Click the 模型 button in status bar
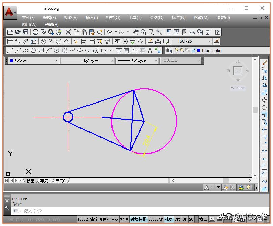The width and height of the screenshot is (273, 226). tap(203, 219)
